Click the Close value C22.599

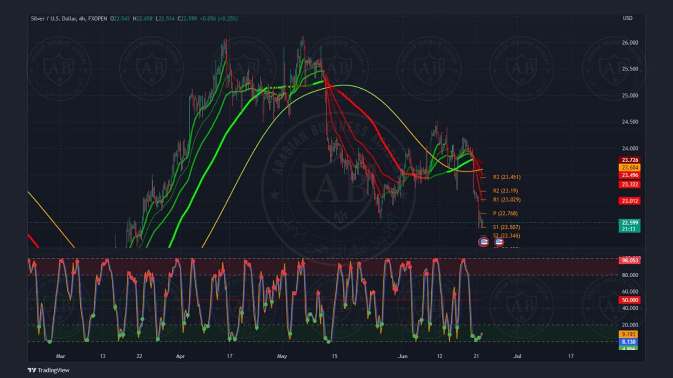[187, 18]
